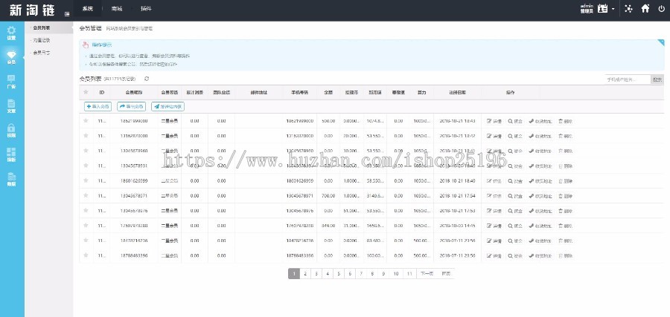Click the power logout icon
Image resolution: width=670 pixels, height=317 pixels.
coord(660,9)
